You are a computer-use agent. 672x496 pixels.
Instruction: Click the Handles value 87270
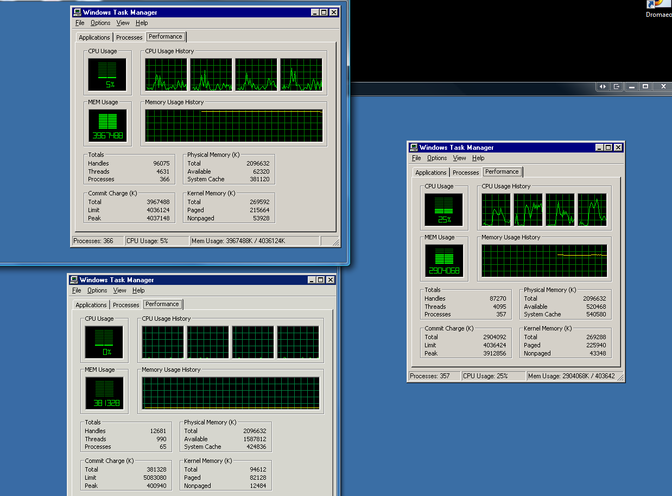coord(498,298)
